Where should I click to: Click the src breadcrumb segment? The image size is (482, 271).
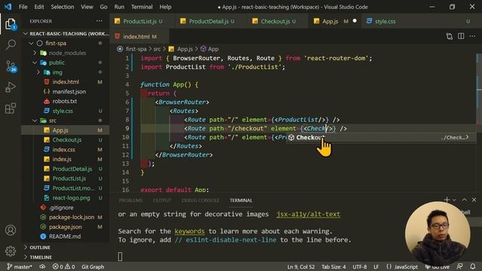(x=157, y=49)
